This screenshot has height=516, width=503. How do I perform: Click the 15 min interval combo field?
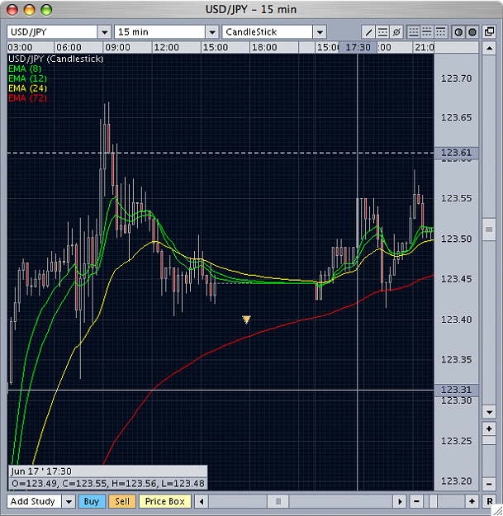(160, 32)
